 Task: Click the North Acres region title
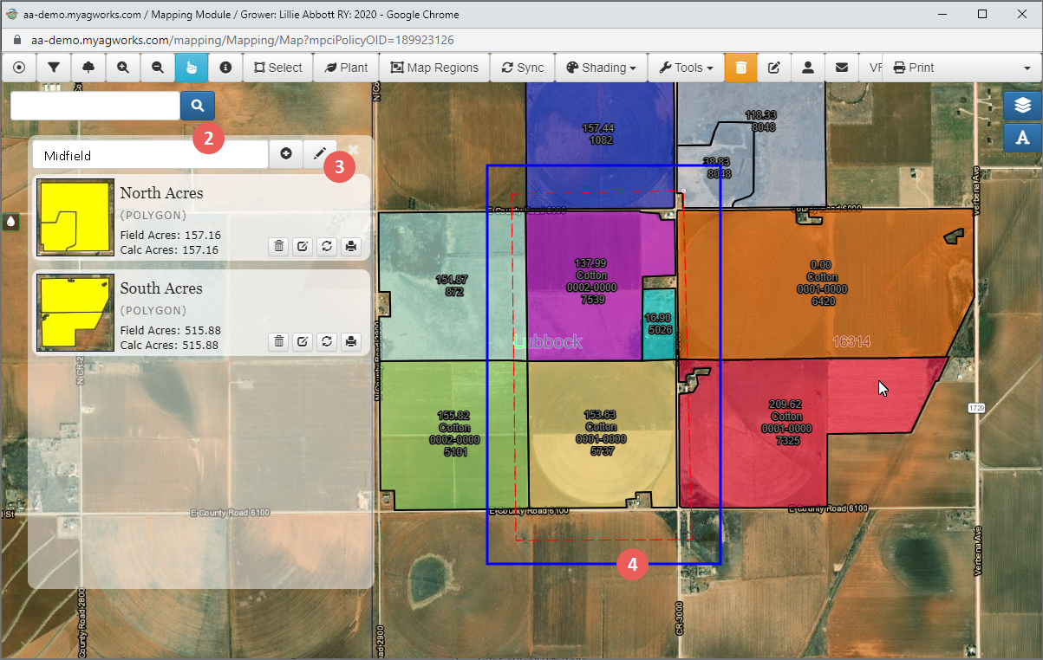161,193
